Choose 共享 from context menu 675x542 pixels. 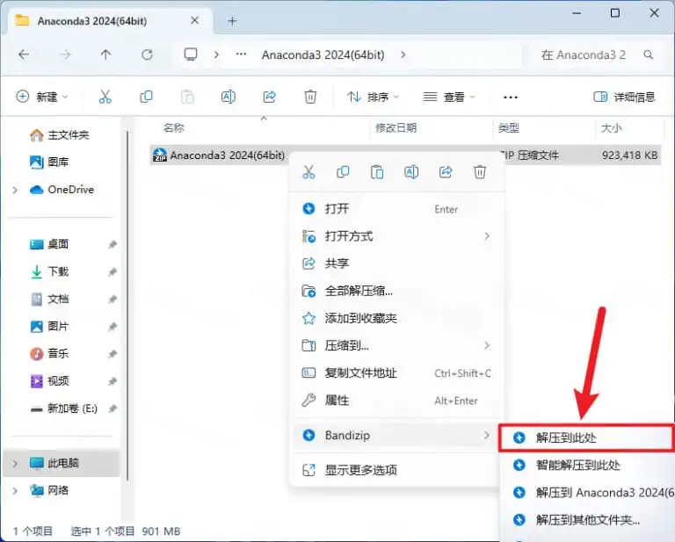point(397,264)
